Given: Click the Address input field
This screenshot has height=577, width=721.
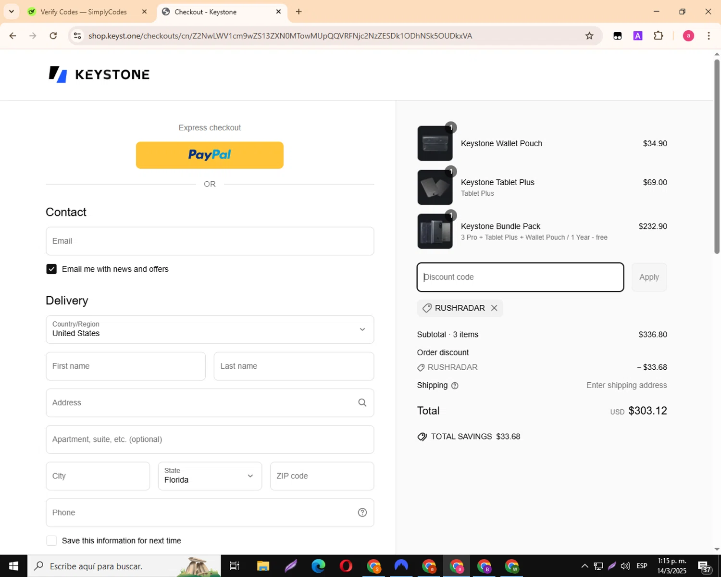Looking at the screenshot, I should pyautogui.click(x=210, y=402).
